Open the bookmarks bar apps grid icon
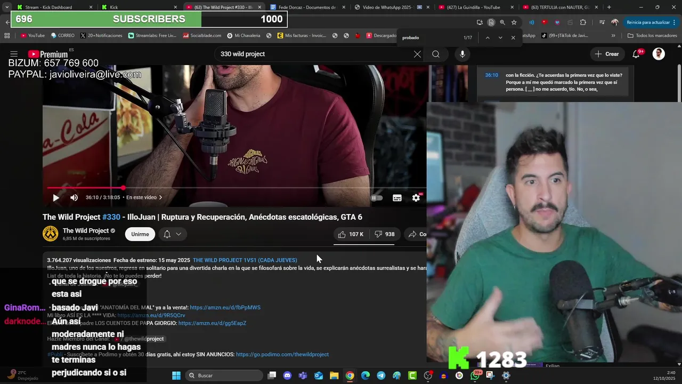Viewport: 682px width, 384px height. (x=7, y=36)
